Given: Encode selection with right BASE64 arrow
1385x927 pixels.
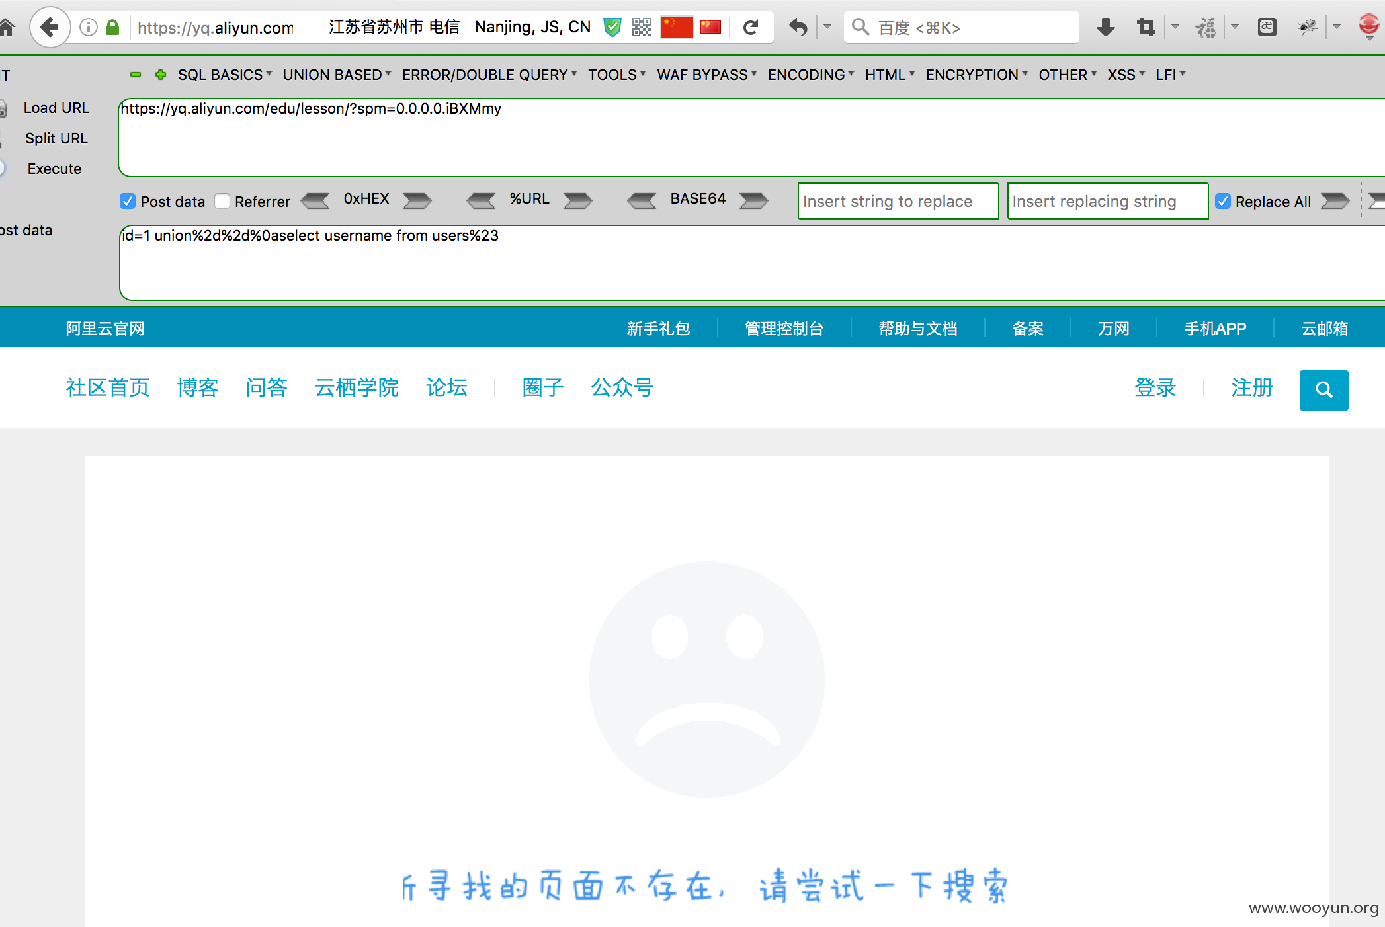Looking at the screenshot, I should pyautogui.click(x=754, y=200).
